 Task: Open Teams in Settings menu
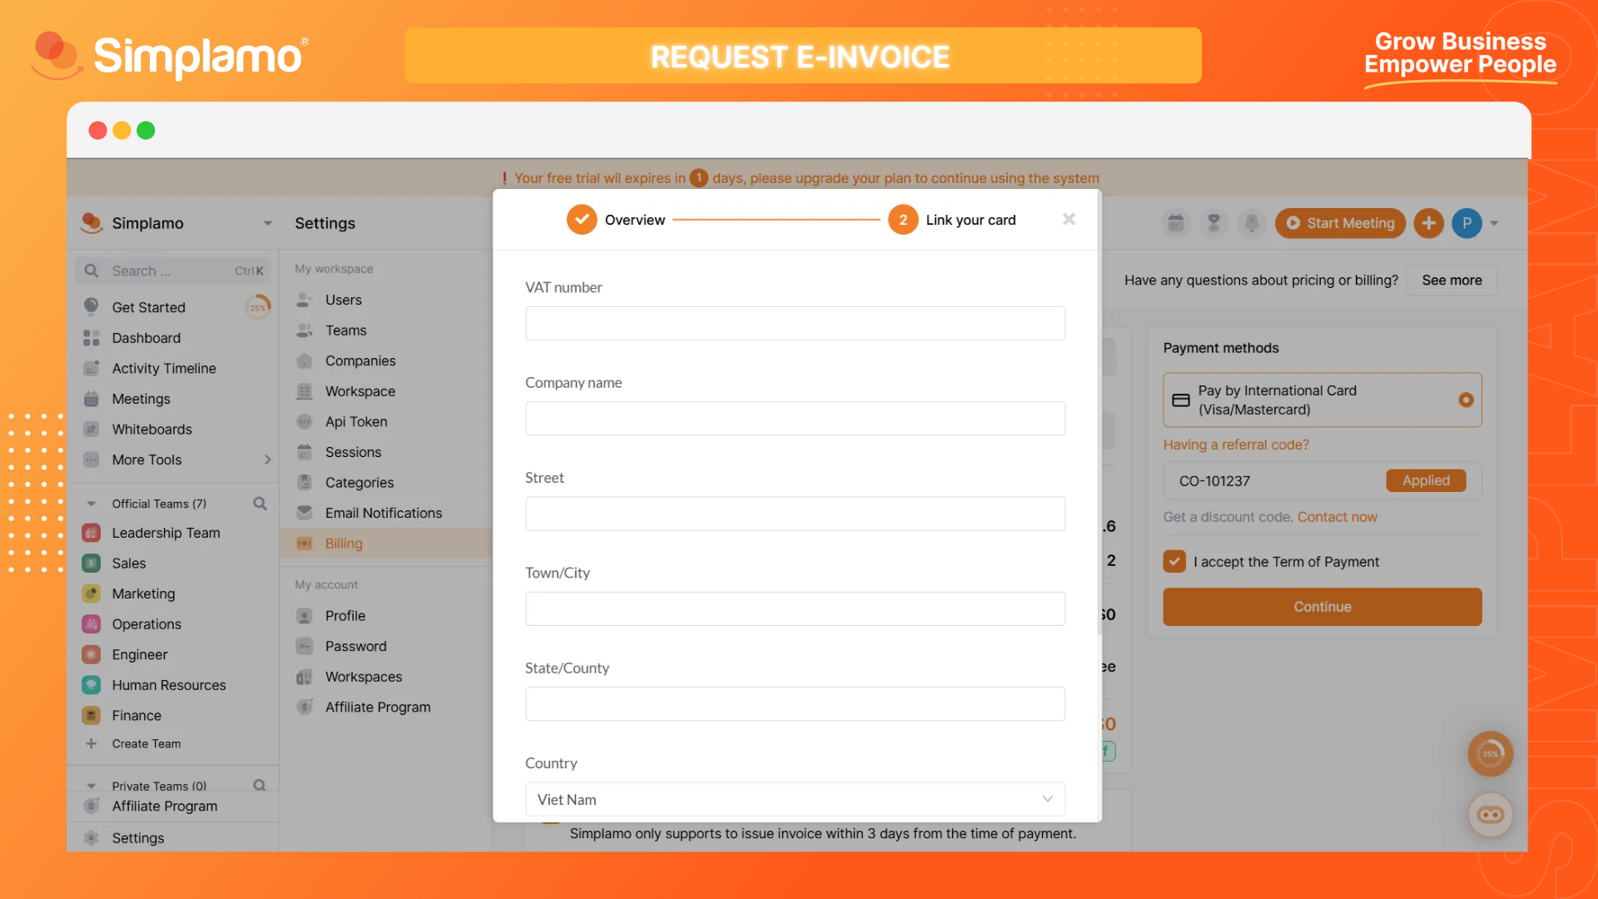345,330
